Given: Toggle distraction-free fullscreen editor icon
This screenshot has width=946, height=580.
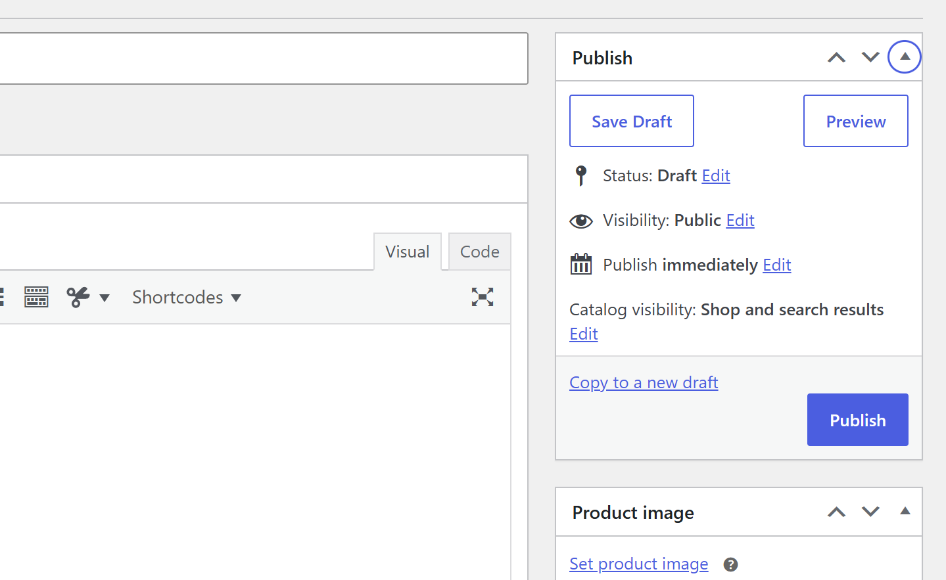Looking at the screenshot, I should click(483, 297).
